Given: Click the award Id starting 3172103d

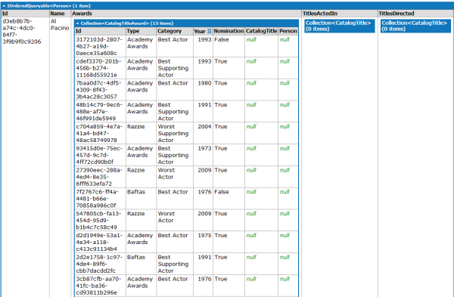Looking at the screenshot, I should tap(99, 46).
